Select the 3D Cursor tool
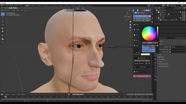Image resolution: width=186 pixels, height=104 pixels. click(3, 18)
